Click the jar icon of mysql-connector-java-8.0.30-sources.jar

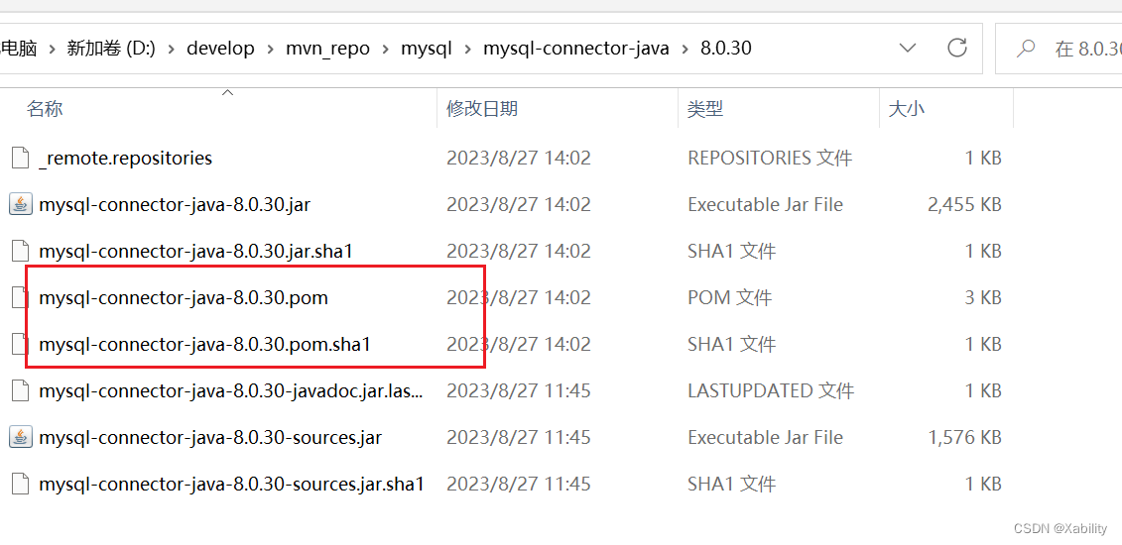[x=21, y=437]
